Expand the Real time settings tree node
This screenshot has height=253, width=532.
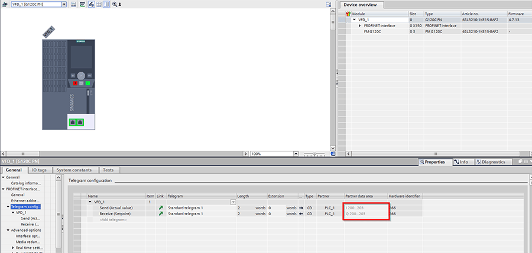click(x=12, y=248)
